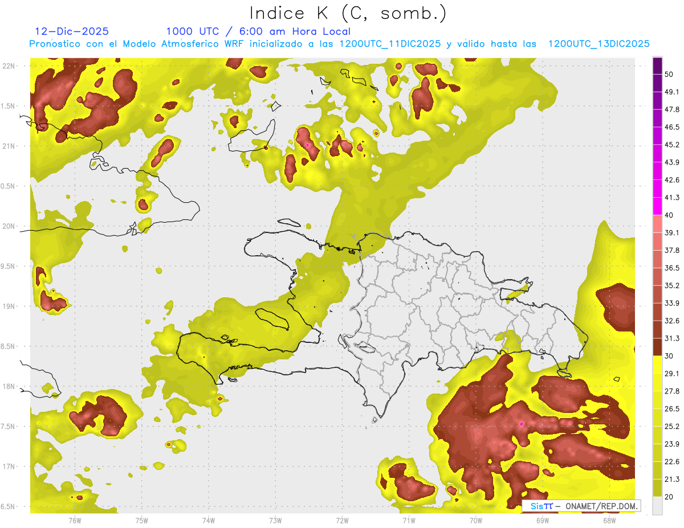Click the dark brown scale segment just above 30
This screenshot has height=528, width=684.
point(657,347)
